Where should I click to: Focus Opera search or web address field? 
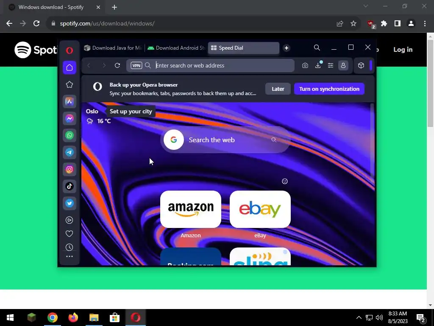[210, 65]
